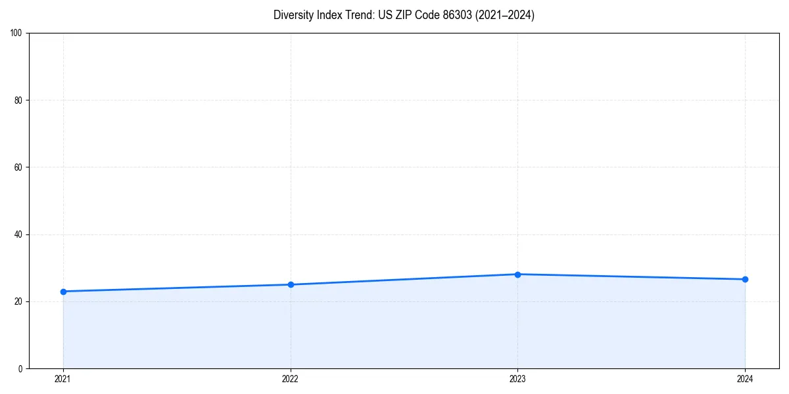Select the 2022 data point marker
This screenshot has width=789, height=394.
coord(291,284)
